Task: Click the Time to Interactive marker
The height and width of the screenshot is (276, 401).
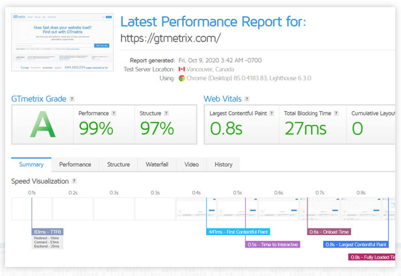Action: [x=272, y=245]
